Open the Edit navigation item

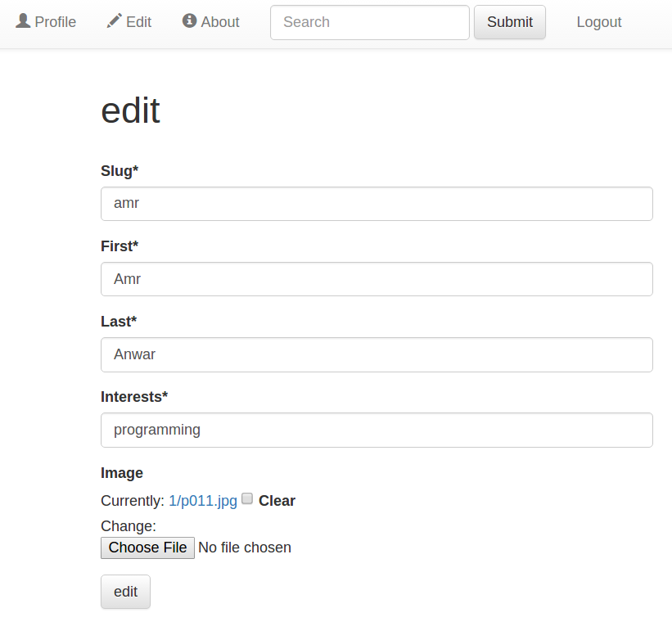[129, 22]
